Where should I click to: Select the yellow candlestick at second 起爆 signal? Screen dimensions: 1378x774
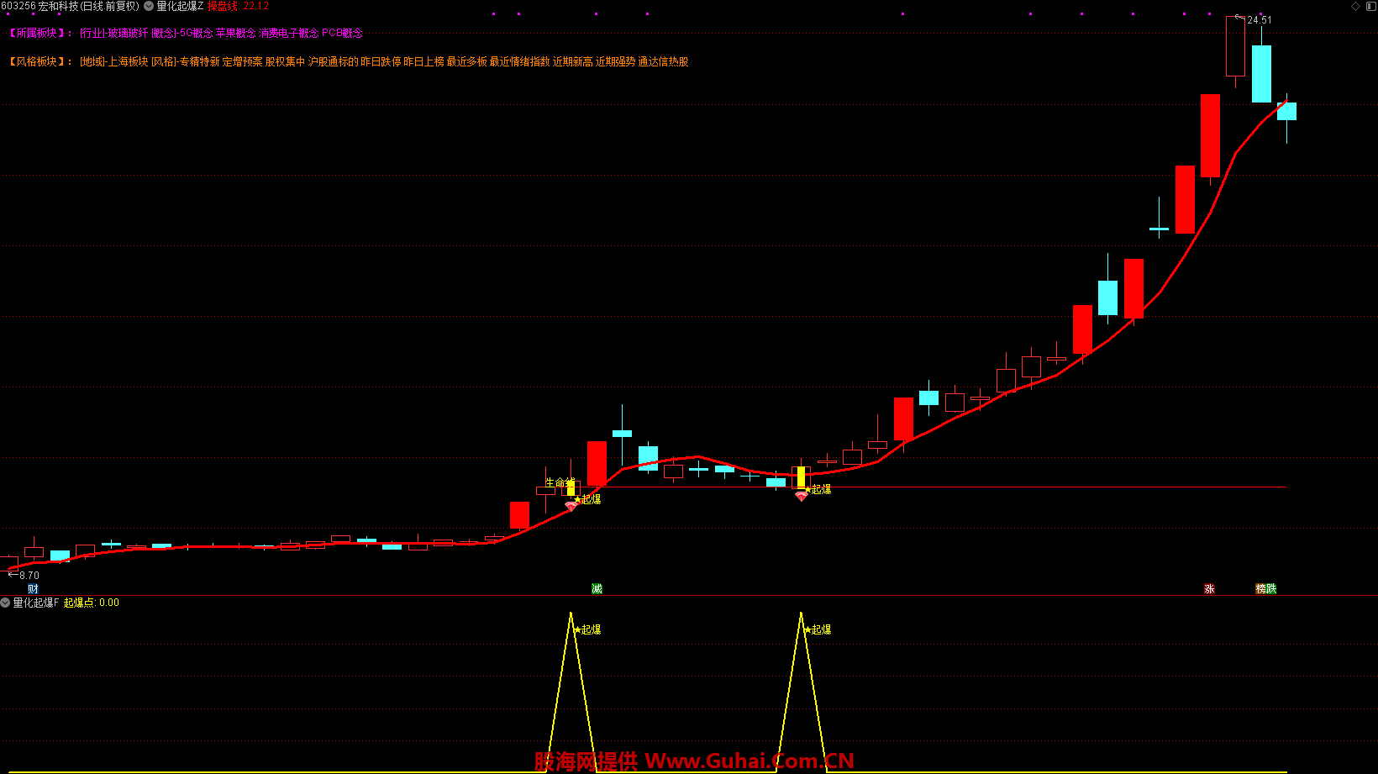click(801, 477)
